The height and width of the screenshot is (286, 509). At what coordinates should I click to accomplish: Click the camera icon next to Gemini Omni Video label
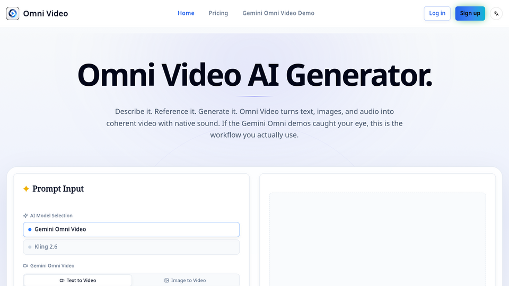25,266
